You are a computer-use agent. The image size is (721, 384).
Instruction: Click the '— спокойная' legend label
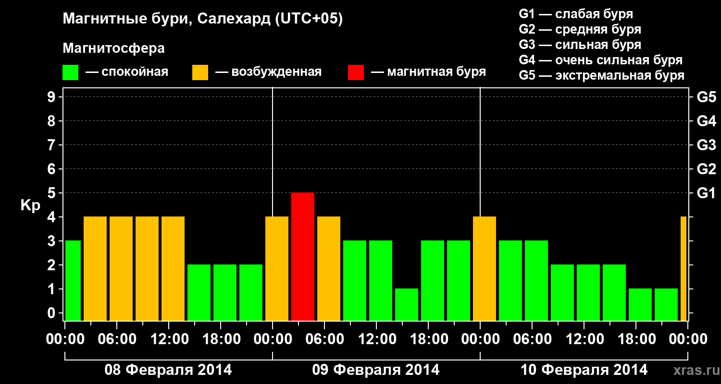point(127,72)
